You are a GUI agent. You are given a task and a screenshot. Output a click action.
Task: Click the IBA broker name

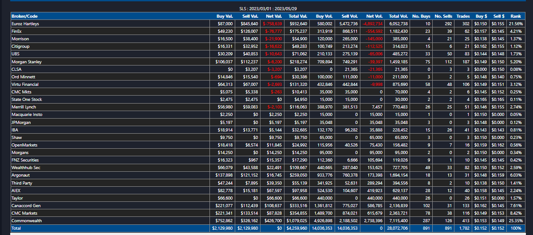click(x=15, y=130)
